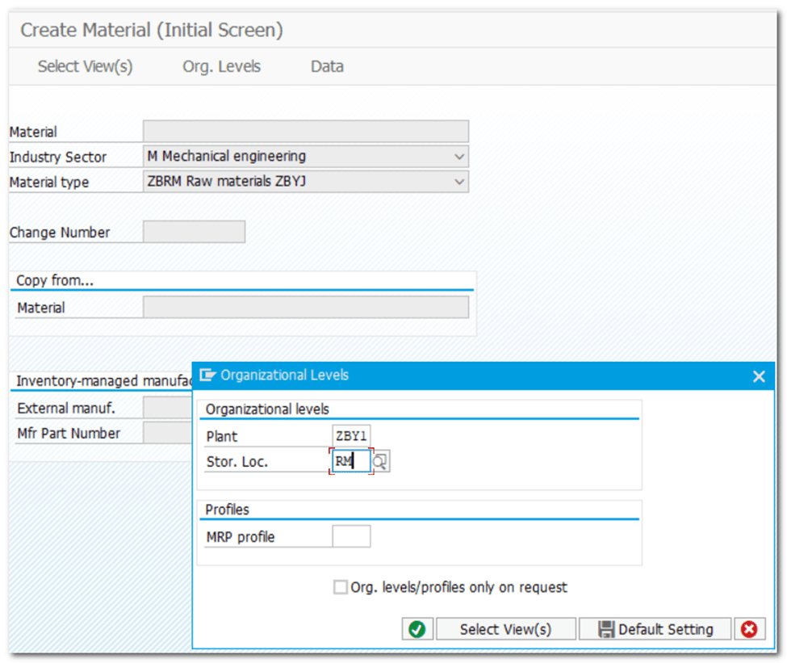The image size is (787, 663).
Task: Click the save icon on Default Setting
Action: [x=609, y=629]
